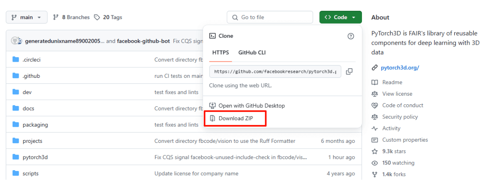Open the pytorch3d.org website link

tap(400, 67)
